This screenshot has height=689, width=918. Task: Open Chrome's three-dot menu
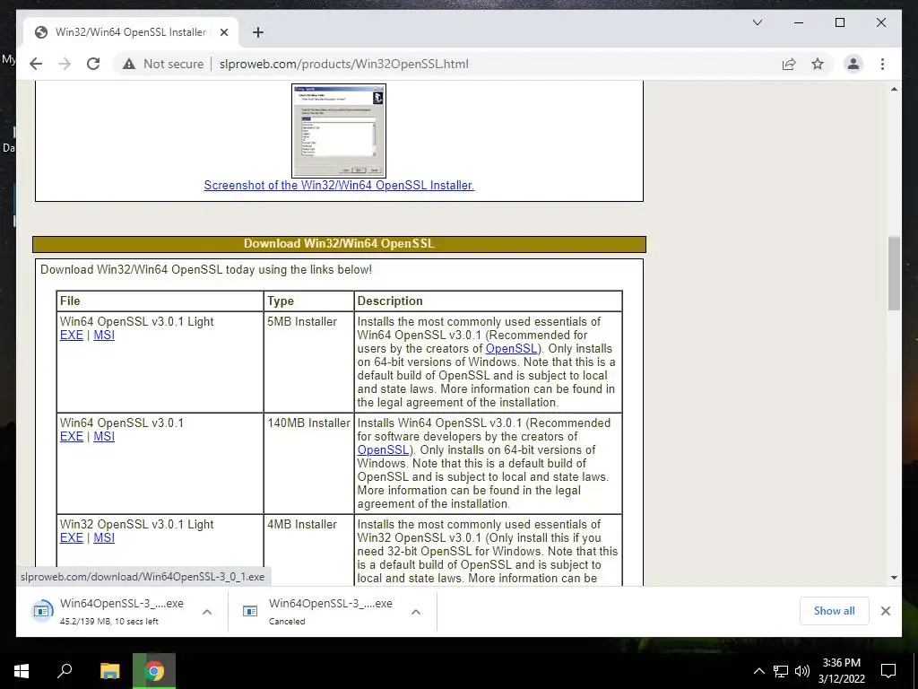click(x=882, y=64)
